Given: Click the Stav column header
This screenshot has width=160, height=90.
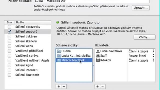Looking at the screenshot, I should click(x=9, y=22).
